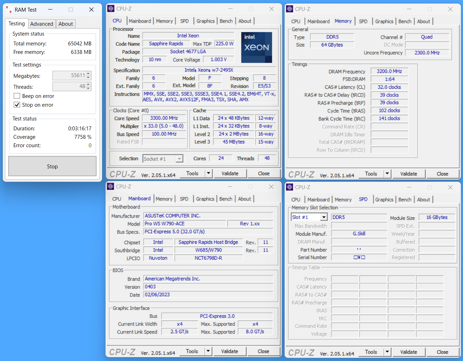Screen dimensions: 463x361
Task: Open the Socket #1 selection dropdown
Action: (x=179, y=159)
